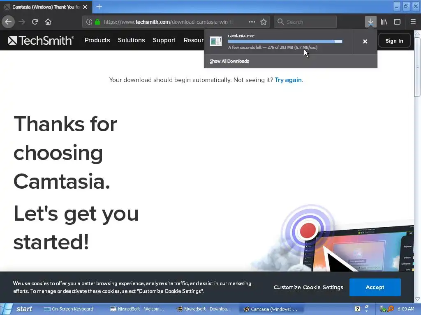421x315 pixels.
Task: Click the Try again download link
Action: (x=288, y=80)
